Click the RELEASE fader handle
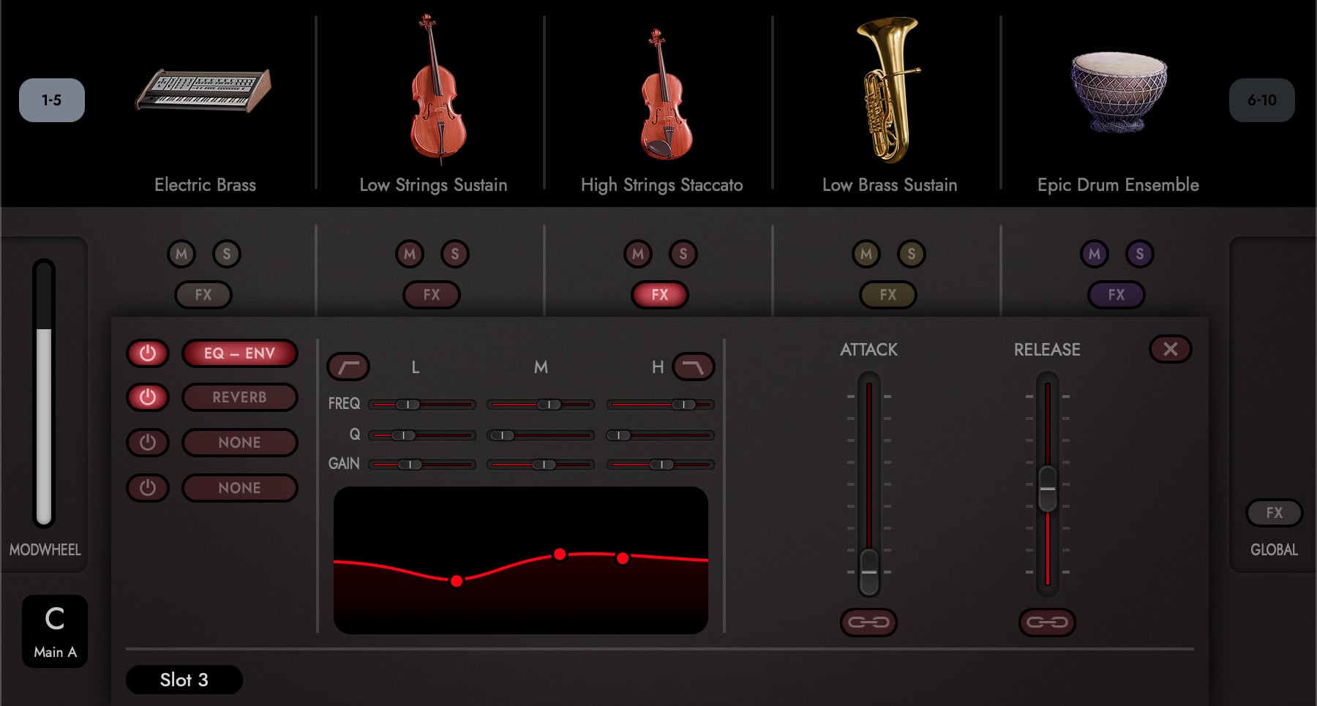 (1047, 489)
